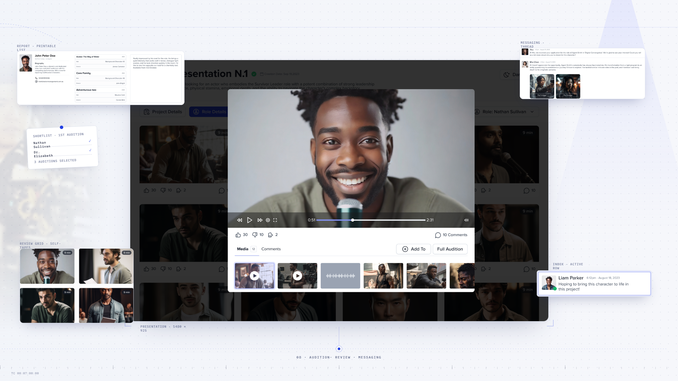This screenshot has width=678, height=381.
Task: Select the camera crew video thumbnail
Action: tap(297, 276)
